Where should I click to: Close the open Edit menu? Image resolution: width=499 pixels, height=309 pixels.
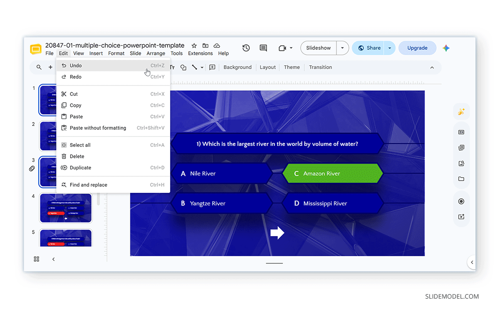click(63, 53)
